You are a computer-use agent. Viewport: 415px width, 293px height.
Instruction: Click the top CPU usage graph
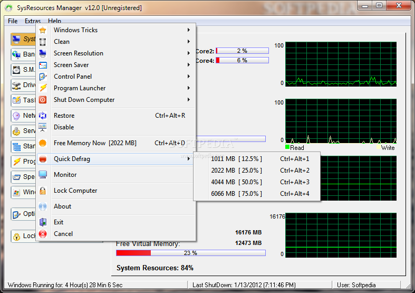tap(341, 64)
